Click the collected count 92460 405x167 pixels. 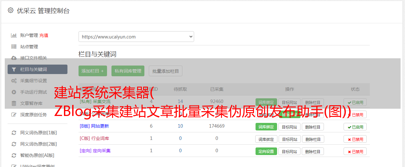click(x=217, y=101)
